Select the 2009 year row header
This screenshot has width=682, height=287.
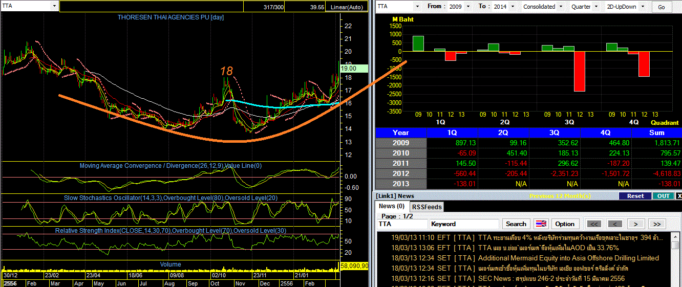pyautogui.click(x=401, y=143)
